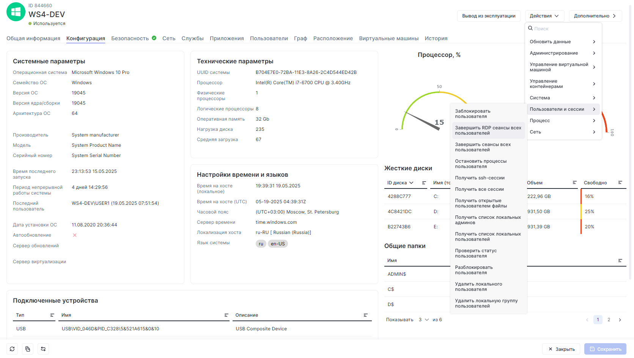Open filter icon of ID диска column
This screenshot has width=634, height=358.
[424, 183]
